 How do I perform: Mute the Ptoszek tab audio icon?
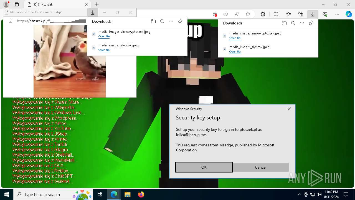37,4
